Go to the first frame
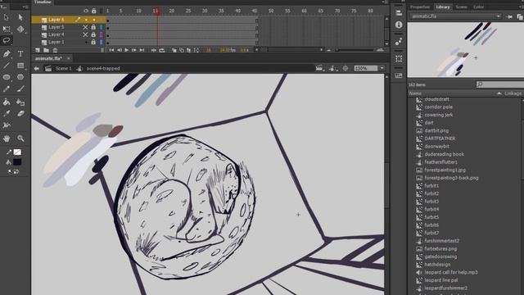 [111, 50]
